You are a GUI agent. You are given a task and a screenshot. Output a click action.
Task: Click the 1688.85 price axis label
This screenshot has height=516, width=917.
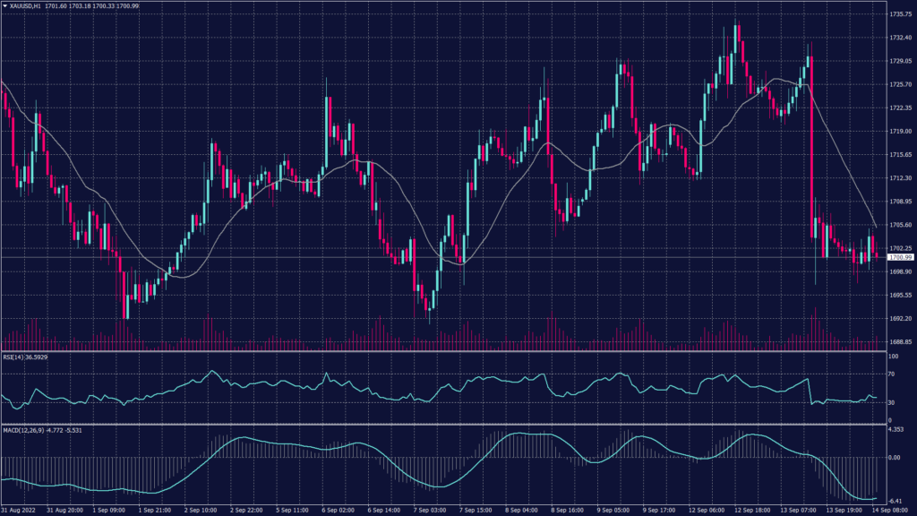point(900,342)
